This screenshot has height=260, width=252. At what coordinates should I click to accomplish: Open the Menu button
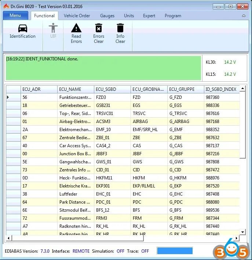(x=15, y=15)
